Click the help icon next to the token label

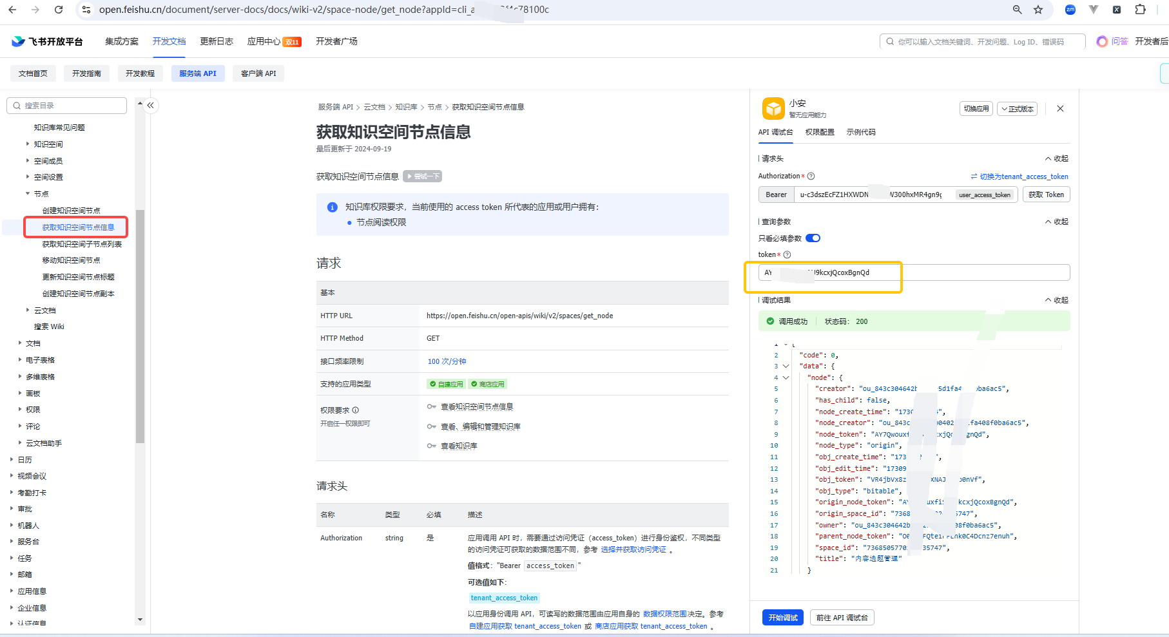pyautogui.click(x=787, y=254)
